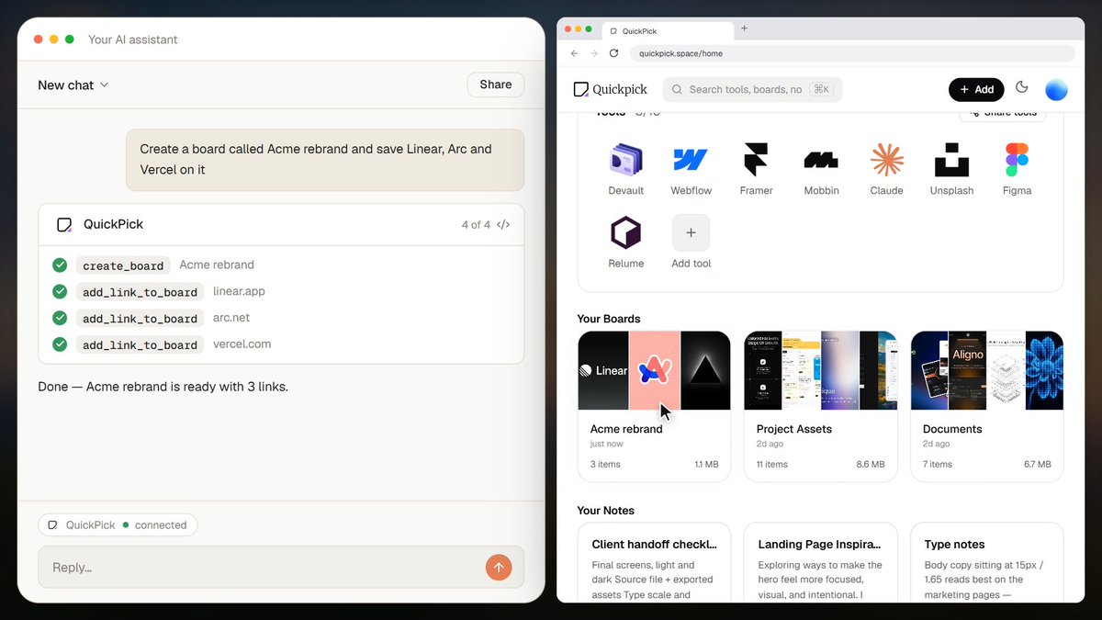The width and height of the screenshot is (1102, 620).
Task: Open the Mobbin tool icon
Action: tap(821, 160)
